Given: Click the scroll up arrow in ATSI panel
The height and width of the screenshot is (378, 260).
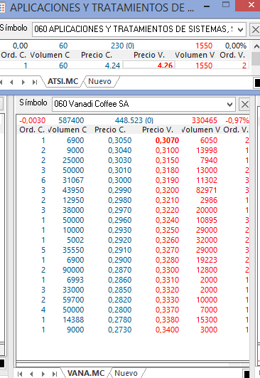Looking at the screenshot, I should tap(256, 46).
